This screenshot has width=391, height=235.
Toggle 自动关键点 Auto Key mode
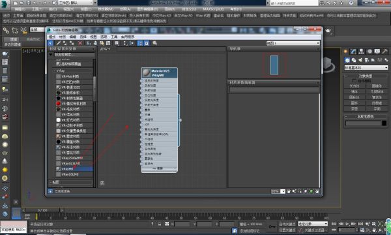click(287, 225)
